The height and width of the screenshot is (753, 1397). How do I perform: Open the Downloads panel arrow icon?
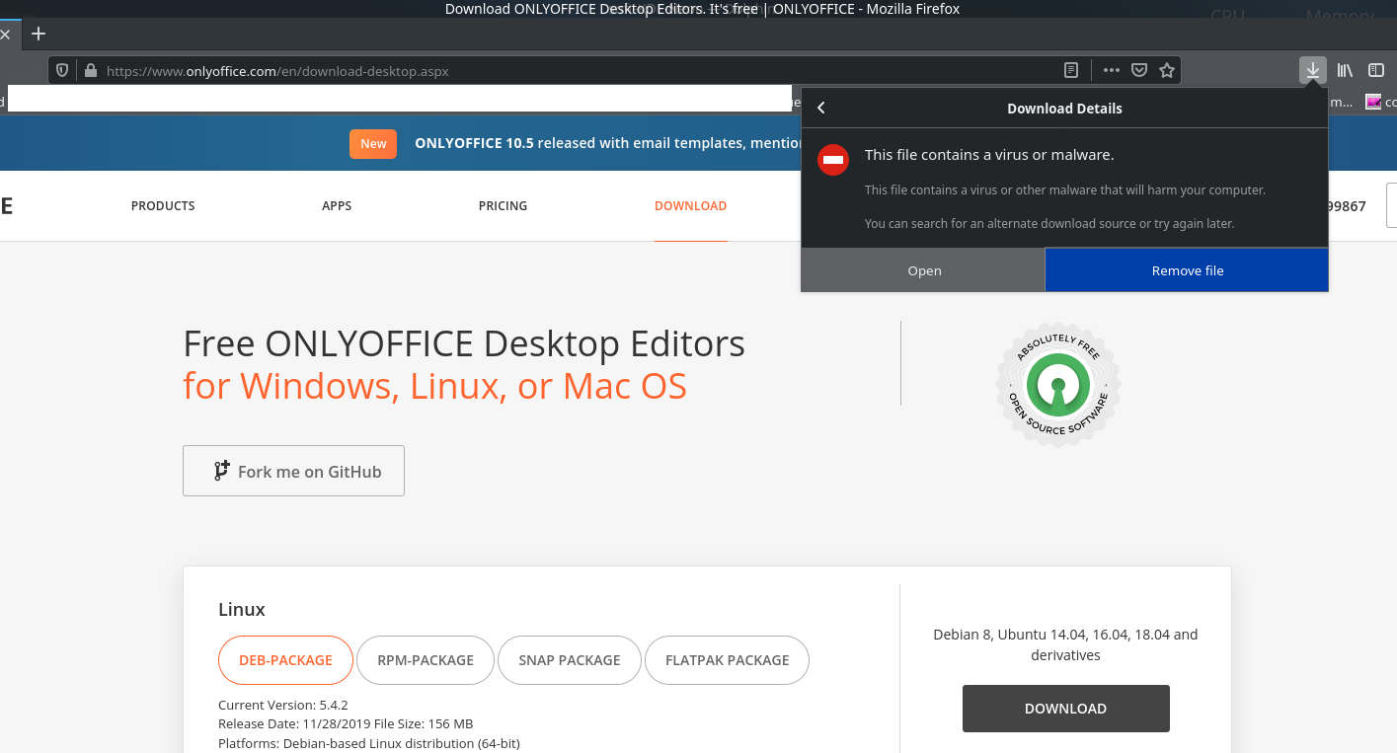[x=1313, y=69]
